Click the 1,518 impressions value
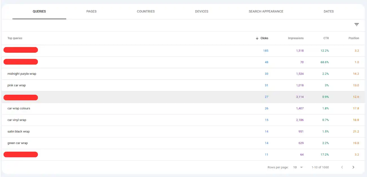This screenshot has height=177, width=367. 300,51
